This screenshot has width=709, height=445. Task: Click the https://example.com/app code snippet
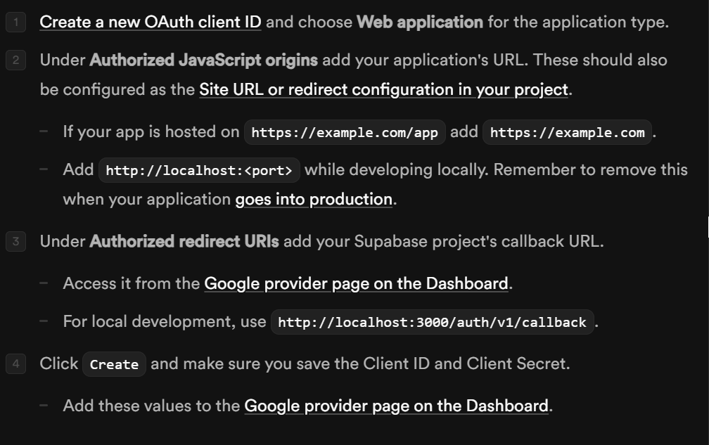[345, 133]
